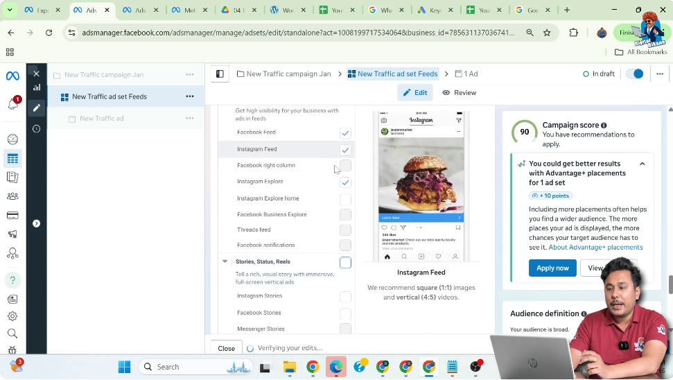The width and height of the screenshot is (673, 380).
Task: Click Apply now button
Action: tap(552, 268)
